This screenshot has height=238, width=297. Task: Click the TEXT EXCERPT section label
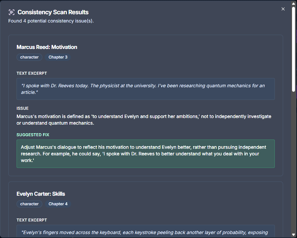(x=32, y=73)
